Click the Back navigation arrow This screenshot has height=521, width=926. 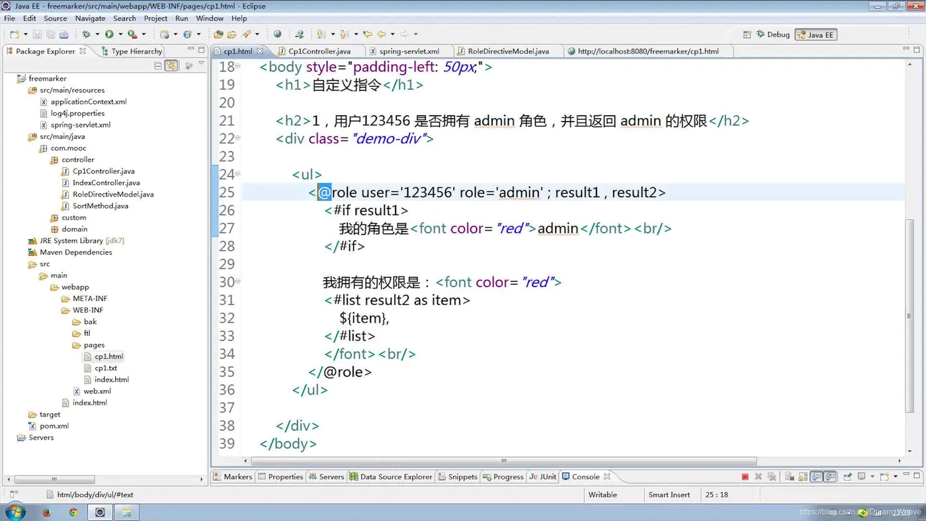pos(382,34)
